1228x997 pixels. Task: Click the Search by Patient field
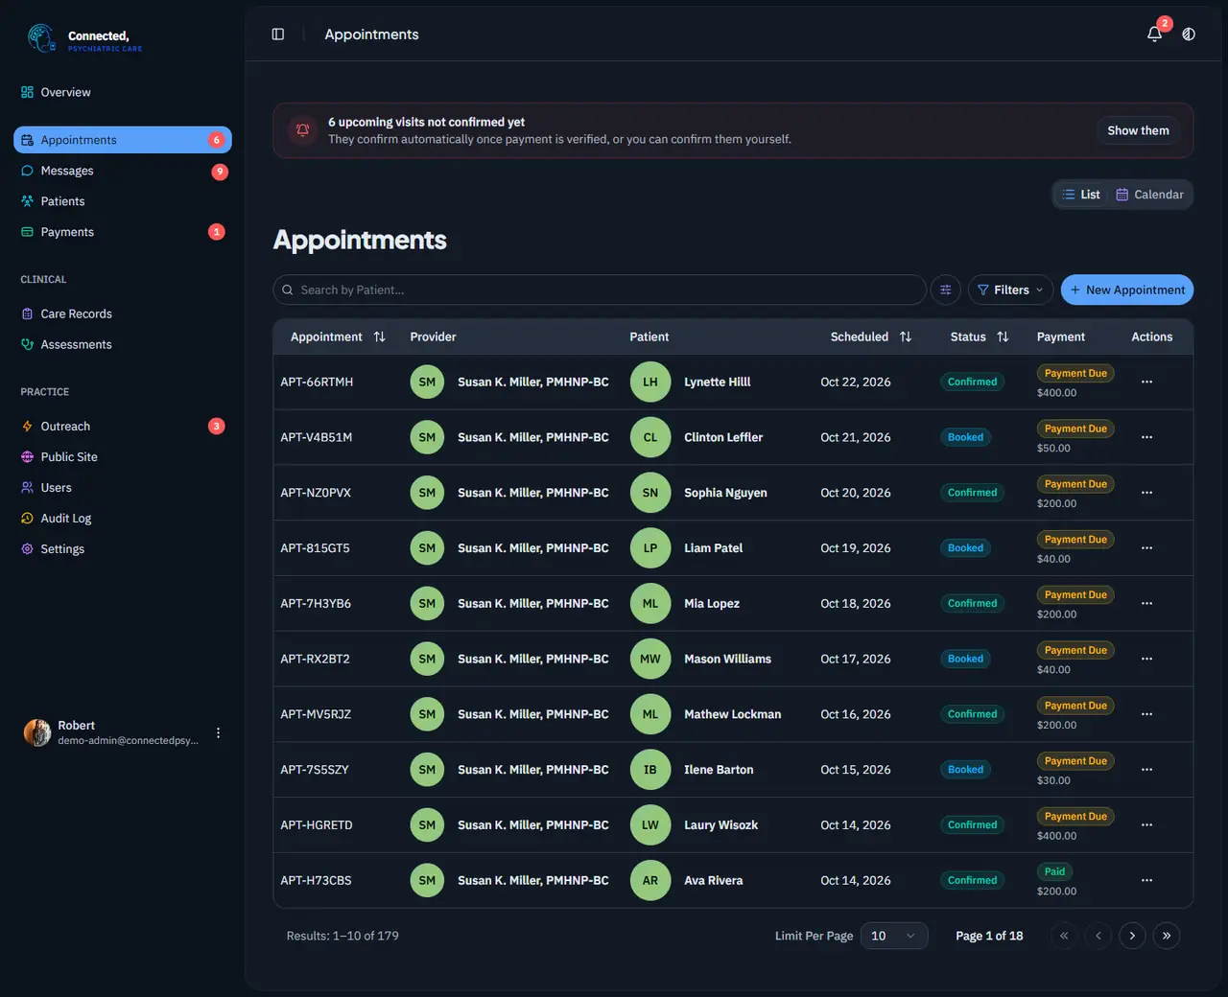click(600, 290)
